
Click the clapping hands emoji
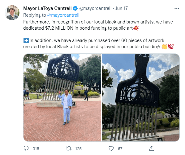coord(165,47)
